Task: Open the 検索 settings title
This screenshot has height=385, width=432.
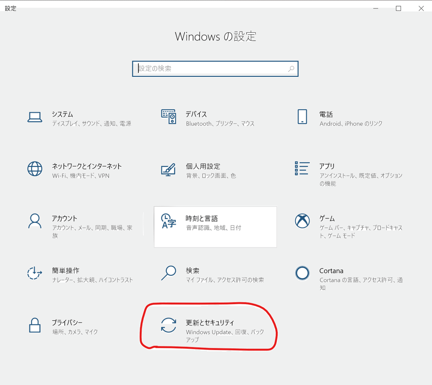Action: click(192, 270)
